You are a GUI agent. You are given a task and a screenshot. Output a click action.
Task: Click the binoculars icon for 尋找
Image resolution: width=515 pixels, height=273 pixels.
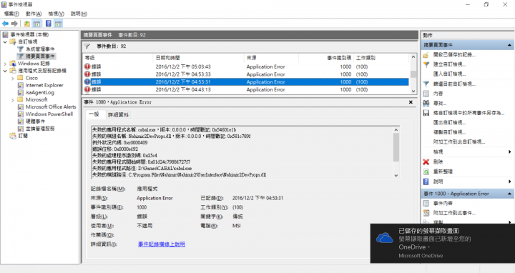pos(426,104)
